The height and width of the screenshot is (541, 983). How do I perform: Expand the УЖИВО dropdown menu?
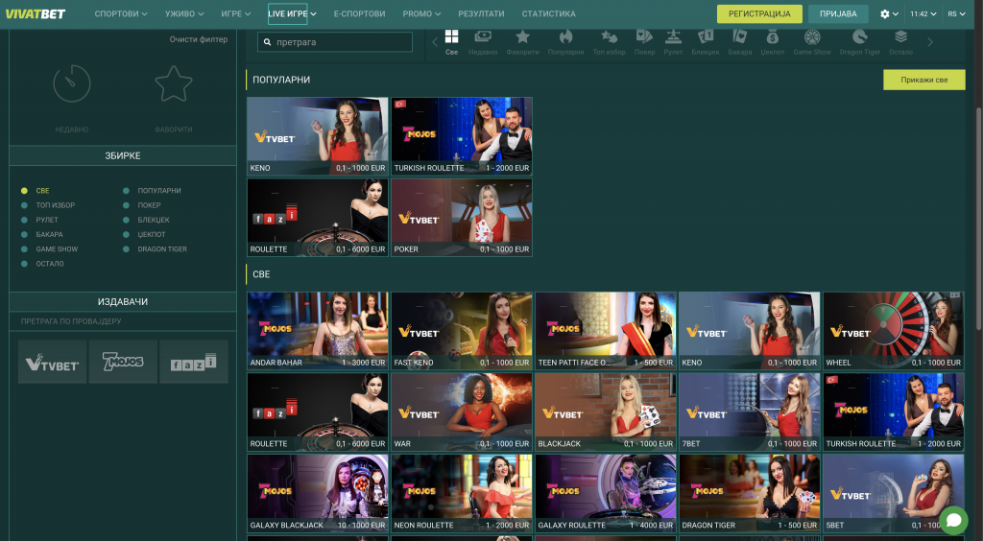pos(184,13)
